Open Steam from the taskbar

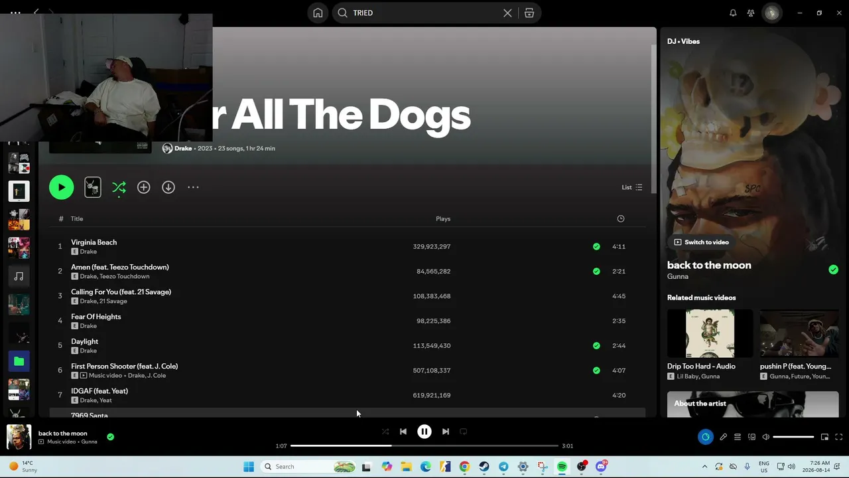pos(484,467)
